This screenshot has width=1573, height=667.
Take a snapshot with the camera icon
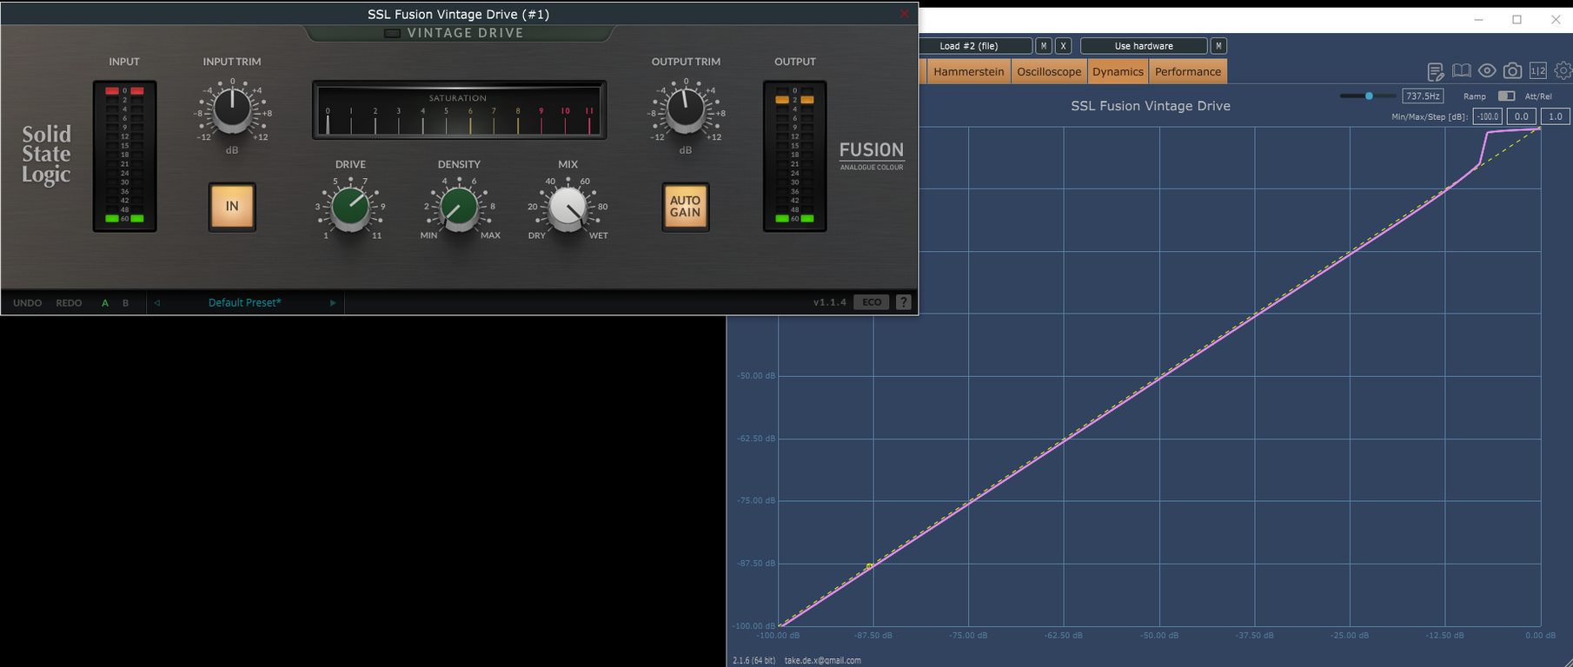(x=1513, y=71)
